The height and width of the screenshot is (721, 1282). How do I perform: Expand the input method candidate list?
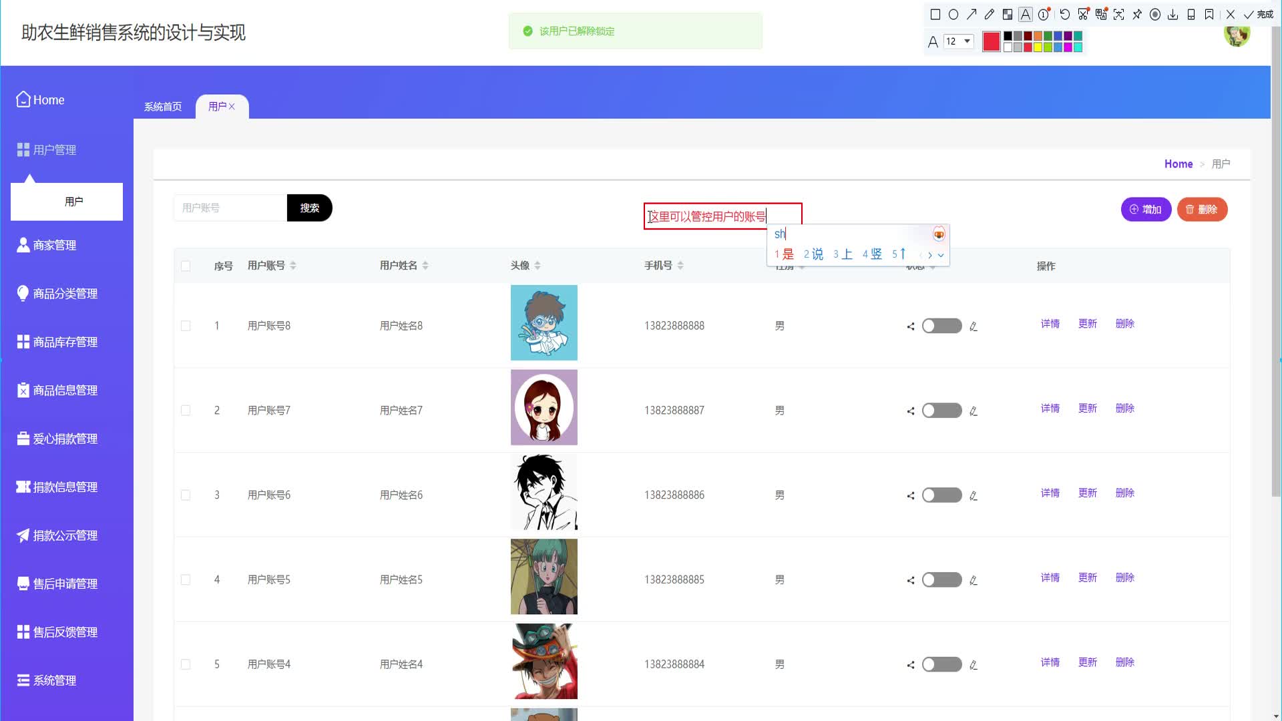pos(941,255)
